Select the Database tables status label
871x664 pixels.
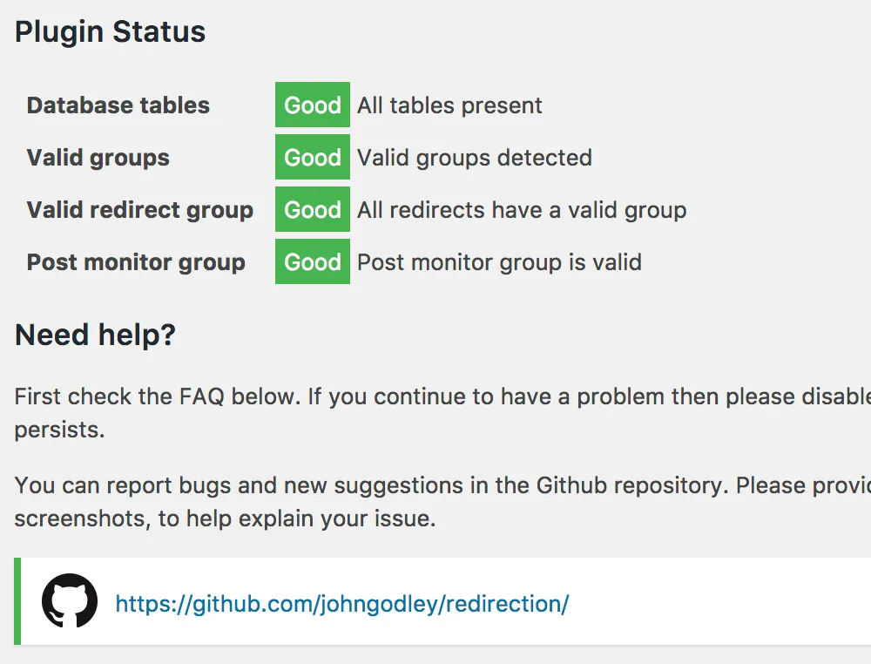point(118,105)
